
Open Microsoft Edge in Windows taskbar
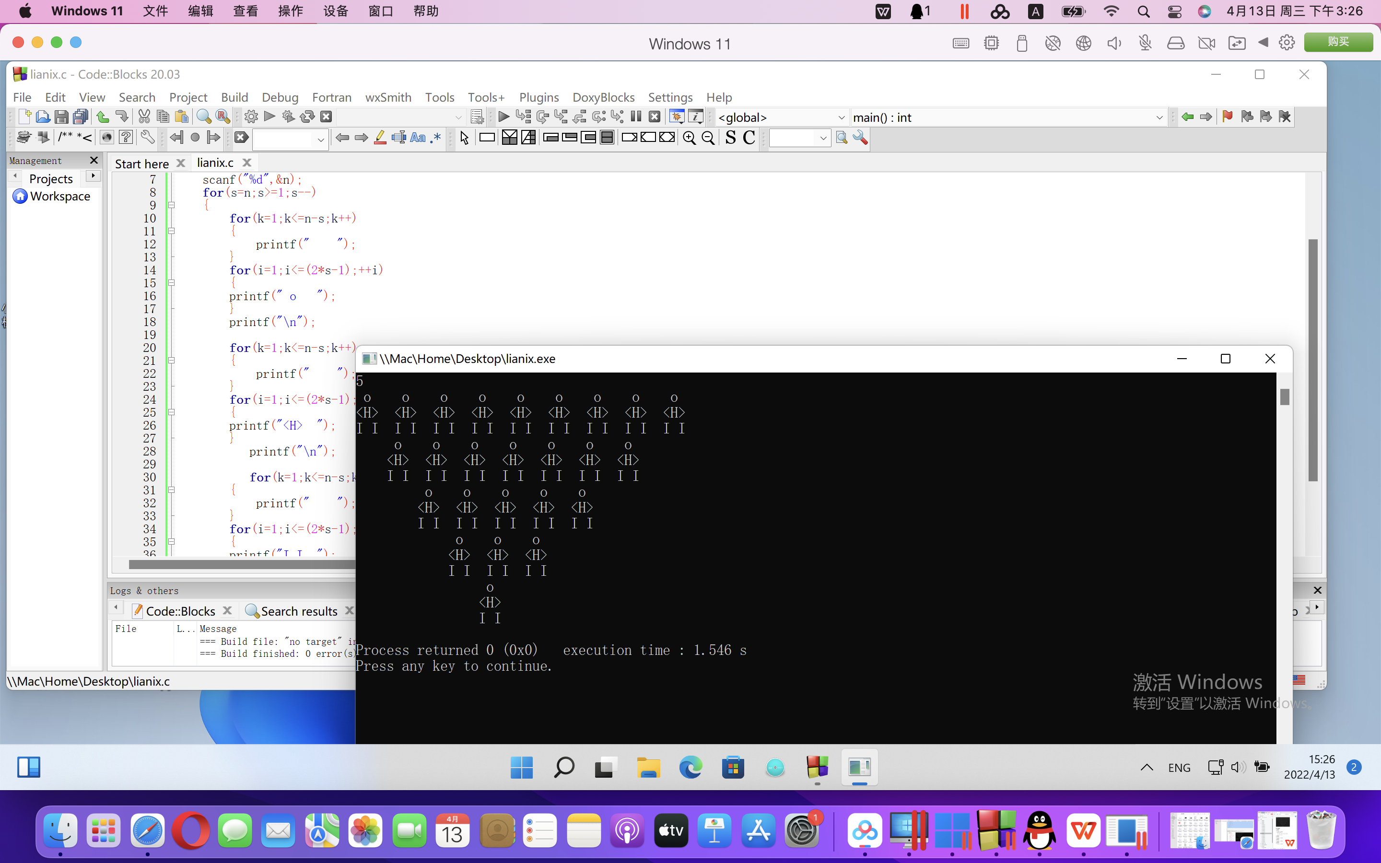tap(690, 767)
